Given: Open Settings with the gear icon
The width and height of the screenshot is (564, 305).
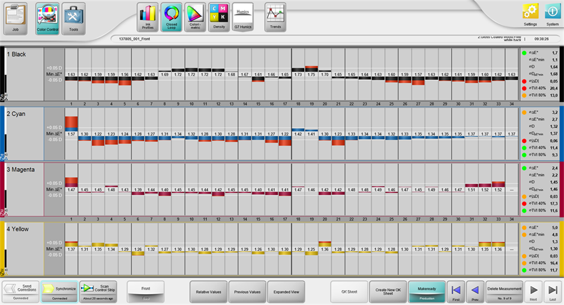Looking at the screenshot, I should pyautogui.click(x=530, y=16).
